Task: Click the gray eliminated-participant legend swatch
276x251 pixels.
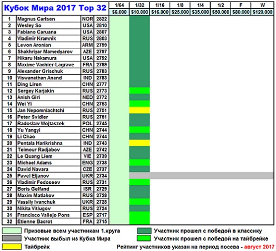Action: coord(12,238)
